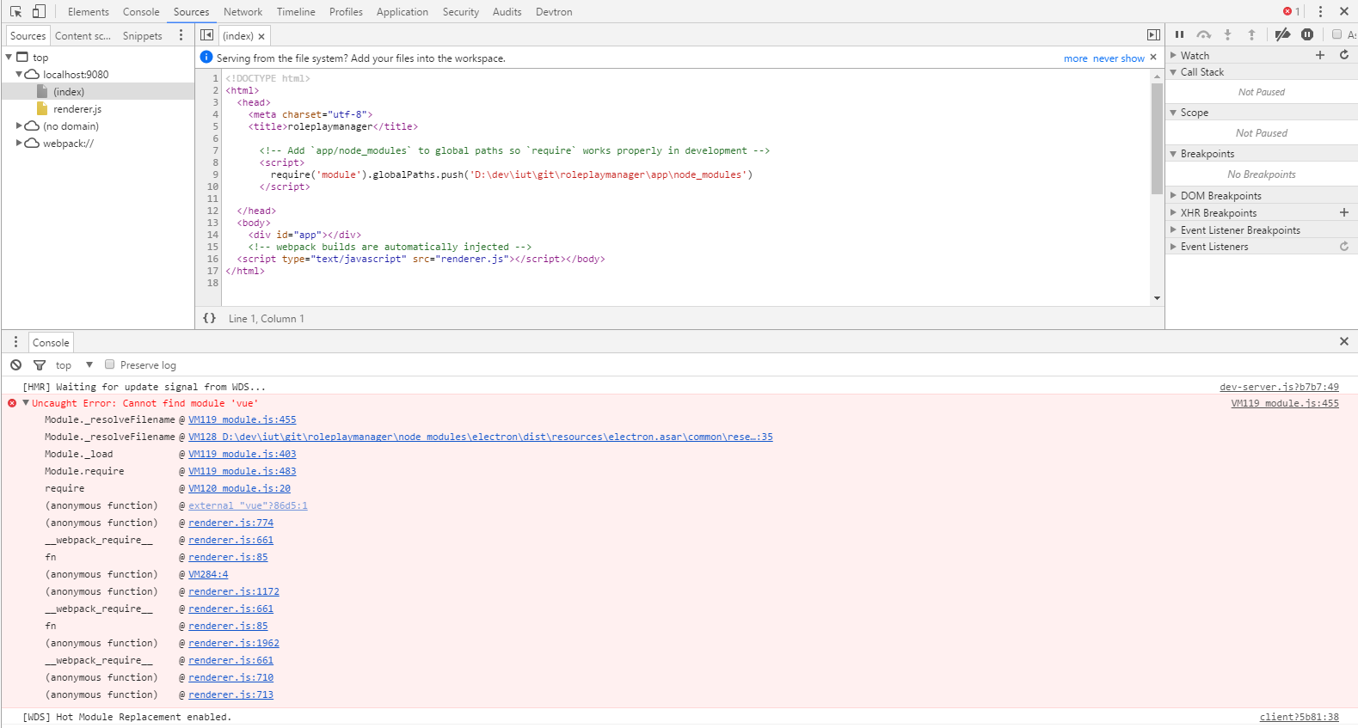Clear the console log
Viewport: 1358px width, 728px height.
[x=16, y=365]
